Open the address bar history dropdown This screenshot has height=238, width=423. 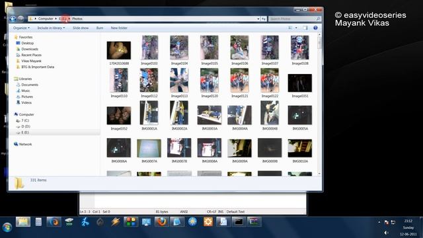coord(258,19)
